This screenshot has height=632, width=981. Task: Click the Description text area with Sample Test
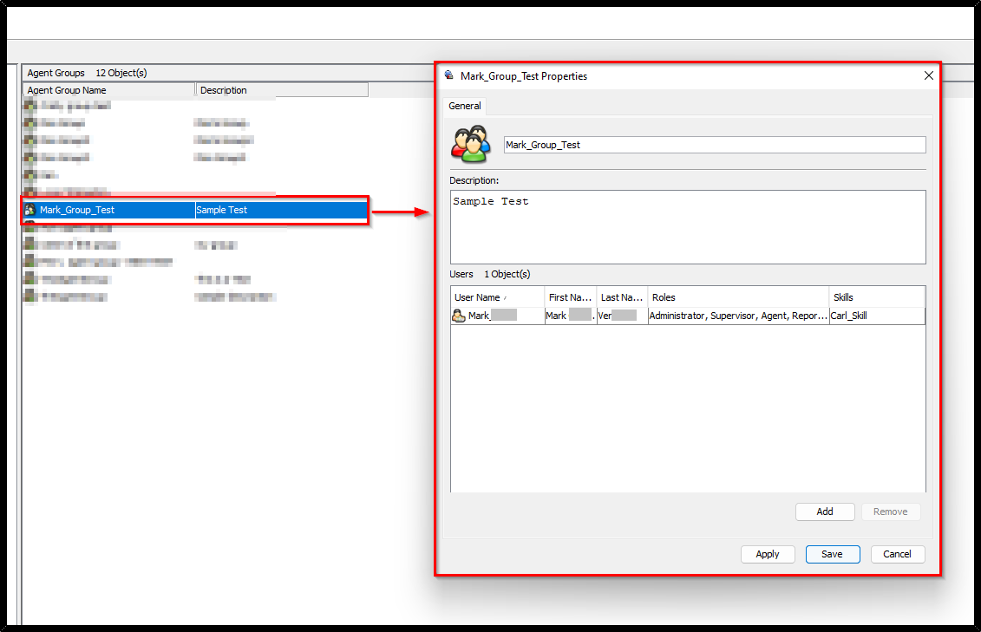[688, 227]
